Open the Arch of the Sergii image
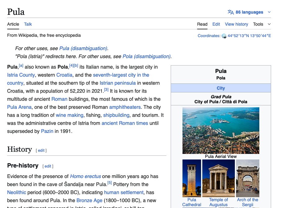 (x=248, y=178)
